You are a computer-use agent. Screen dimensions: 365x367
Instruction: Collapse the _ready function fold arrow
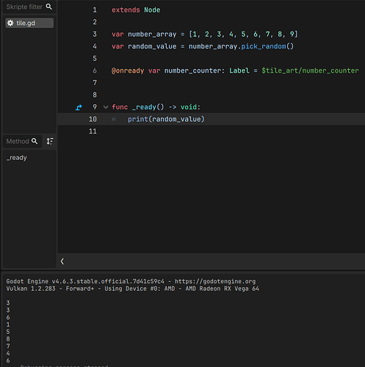106,107
